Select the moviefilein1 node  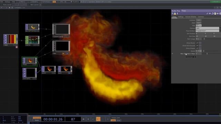pos(32,28)
